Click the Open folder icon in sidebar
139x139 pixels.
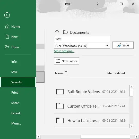(7, 47)
